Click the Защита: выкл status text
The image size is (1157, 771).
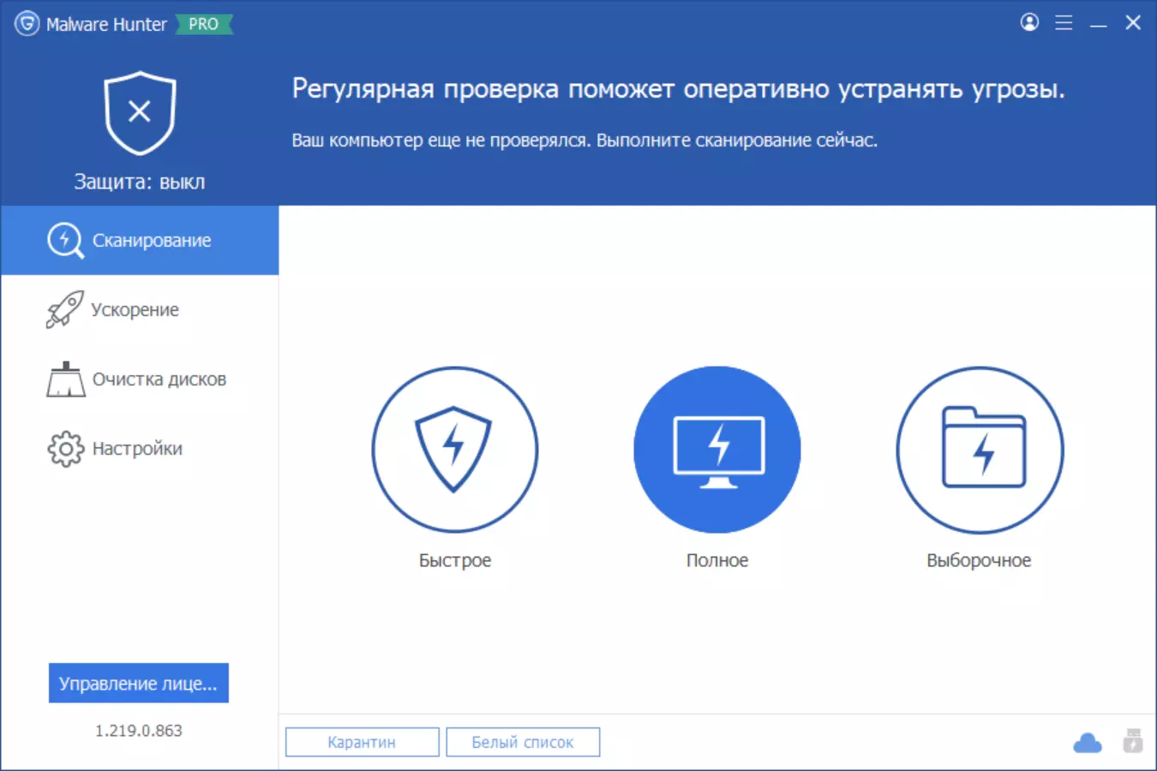pos(140,182)
